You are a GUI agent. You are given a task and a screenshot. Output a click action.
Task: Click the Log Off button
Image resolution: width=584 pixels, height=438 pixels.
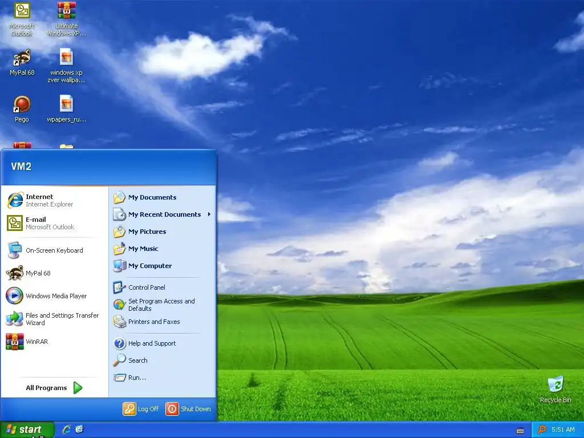[141, 409]
